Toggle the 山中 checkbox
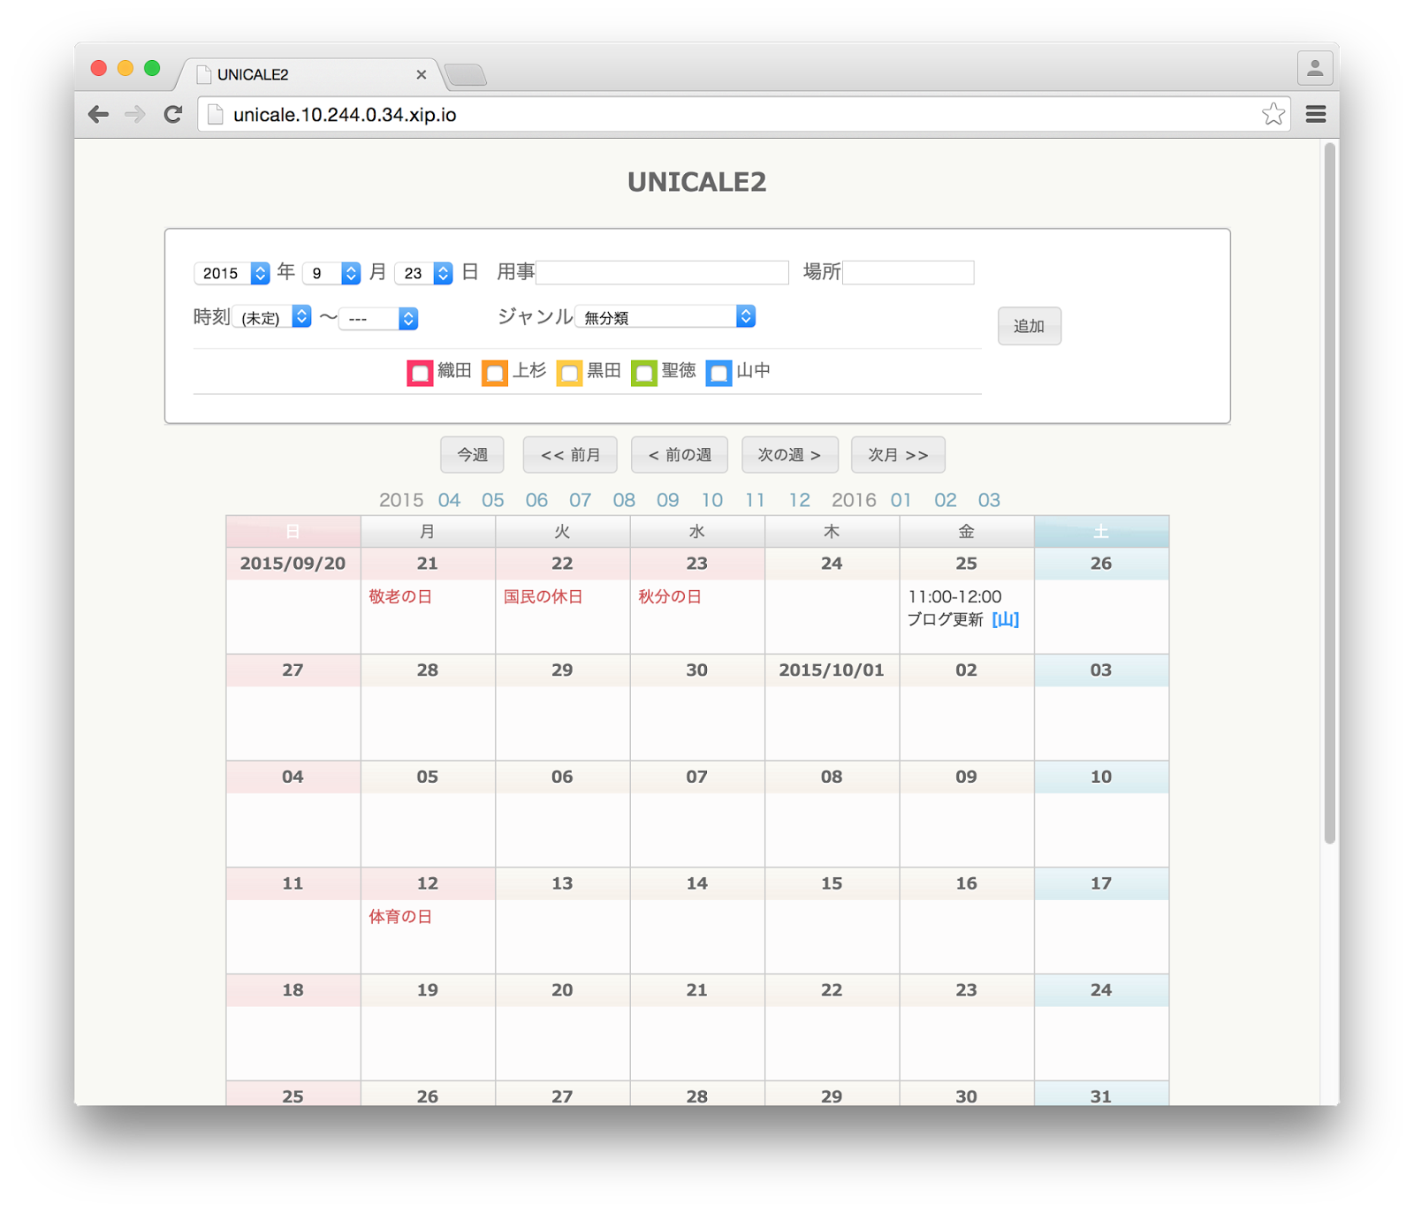Image resolution: width=1414 pixels, height=1212 pixels. (718, 373)
